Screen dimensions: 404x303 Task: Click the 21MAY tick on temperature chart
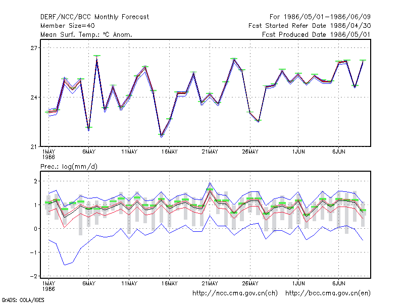(210, 152)
